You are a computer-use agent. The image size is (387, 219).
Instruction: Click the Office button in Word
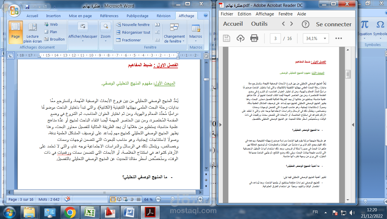click(x=14, y=11)
